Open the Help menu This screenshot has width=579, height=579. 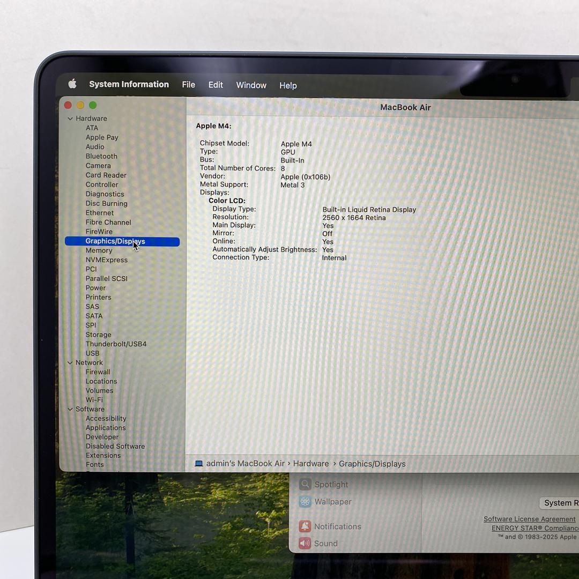click(288, 86)
